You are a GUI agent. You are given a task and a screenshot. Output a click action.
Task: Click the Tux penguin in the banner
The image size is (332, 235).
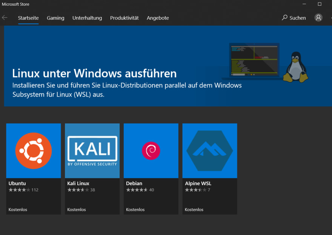click(296, 67)
